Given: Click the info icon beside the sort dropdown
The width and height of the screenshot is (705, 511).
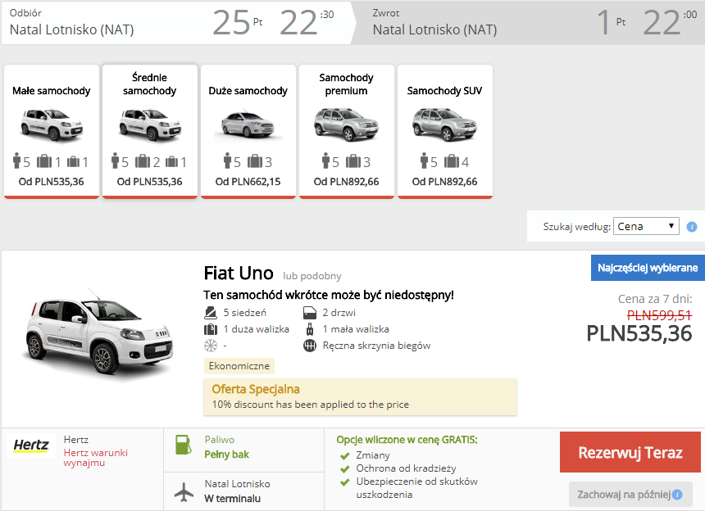Looking at the screenshot, I should [692, 226].
